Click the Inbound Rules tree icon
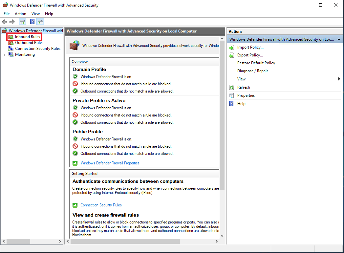Image resolution: width=344 pixels, height=253 pixels. pos(11,37)
